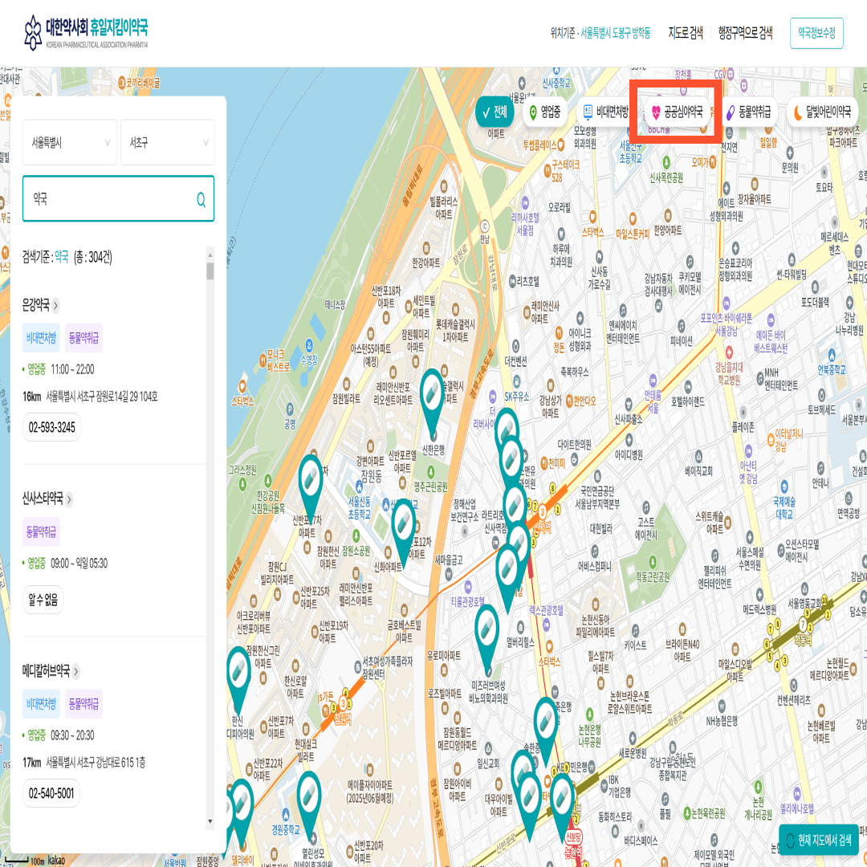Click the 코끼리베이글 map marker

coord(122,83)
